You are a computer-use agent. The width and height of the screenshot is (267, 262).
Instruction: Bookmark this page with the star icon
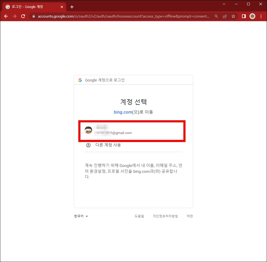(x=233, y=16)
